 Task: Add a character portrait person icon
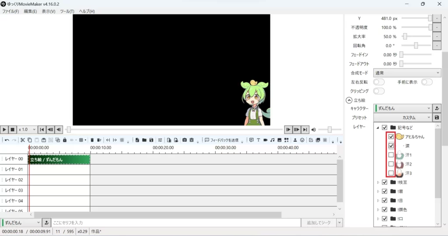pyautogui.click(x=295, y=140)
